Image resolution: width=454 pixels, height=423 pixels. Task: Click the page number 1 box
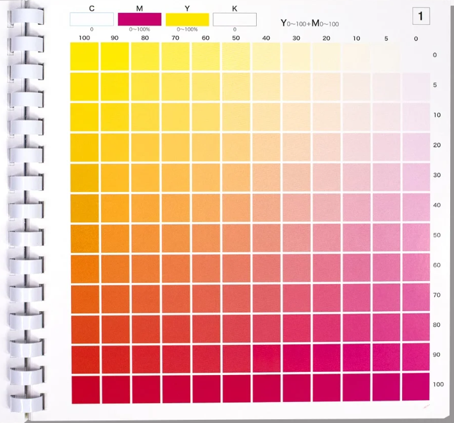point(420,15)
